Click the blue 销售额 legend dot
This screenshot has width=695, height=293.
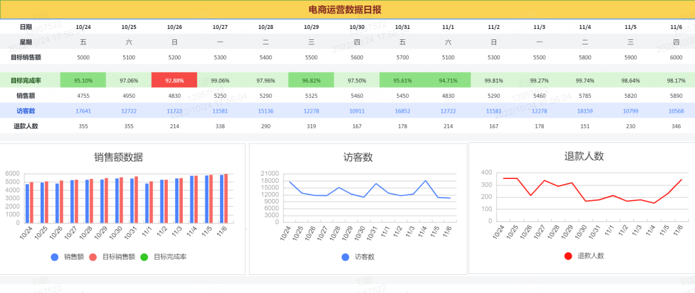tap(55, 257)
